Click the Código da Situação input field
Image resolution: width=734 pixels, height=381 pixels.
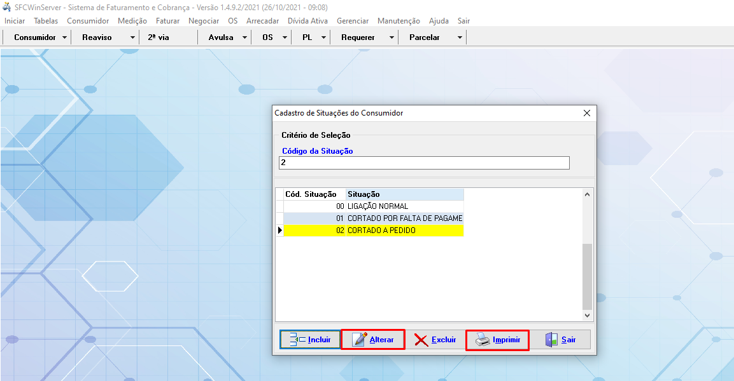pos(424,163)
